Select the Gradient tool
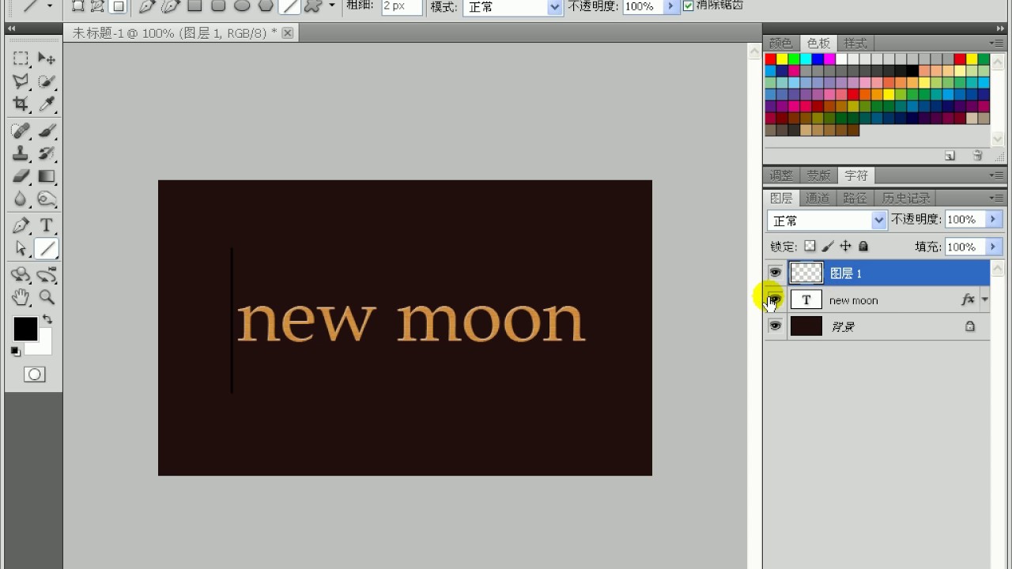Screen dimensions: 1012x569 pyautogui.click(x=47, y=176)
